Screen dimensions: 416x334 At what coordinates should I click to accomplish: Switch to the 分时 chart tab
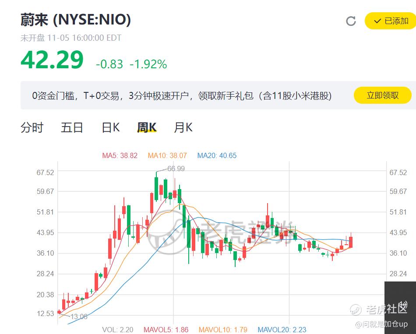pyautogui.click(x=32, y=128)
